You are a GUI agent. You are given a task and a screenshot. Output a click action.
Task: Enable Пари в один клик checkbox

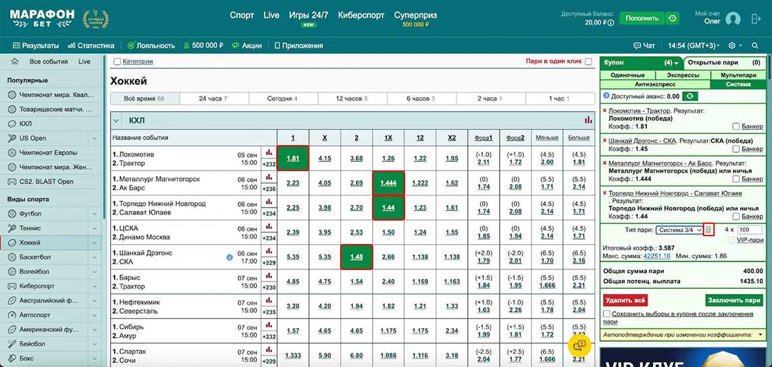tap(588, 62)
